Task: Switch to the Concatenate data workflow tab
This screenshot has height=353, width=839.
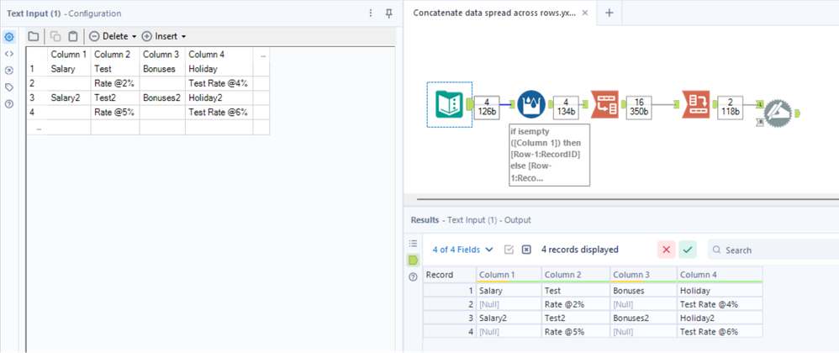Action: coord(494,13)
